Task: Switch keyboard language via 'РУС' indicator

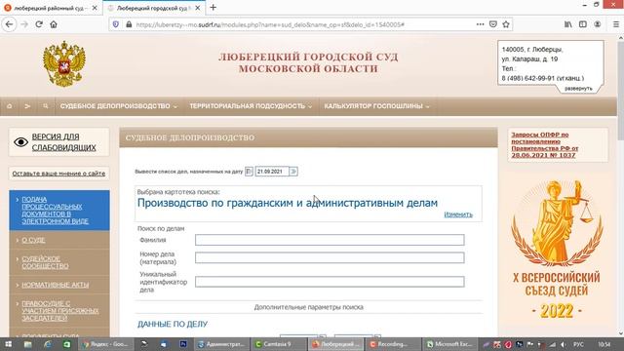Action: point(578,344)
